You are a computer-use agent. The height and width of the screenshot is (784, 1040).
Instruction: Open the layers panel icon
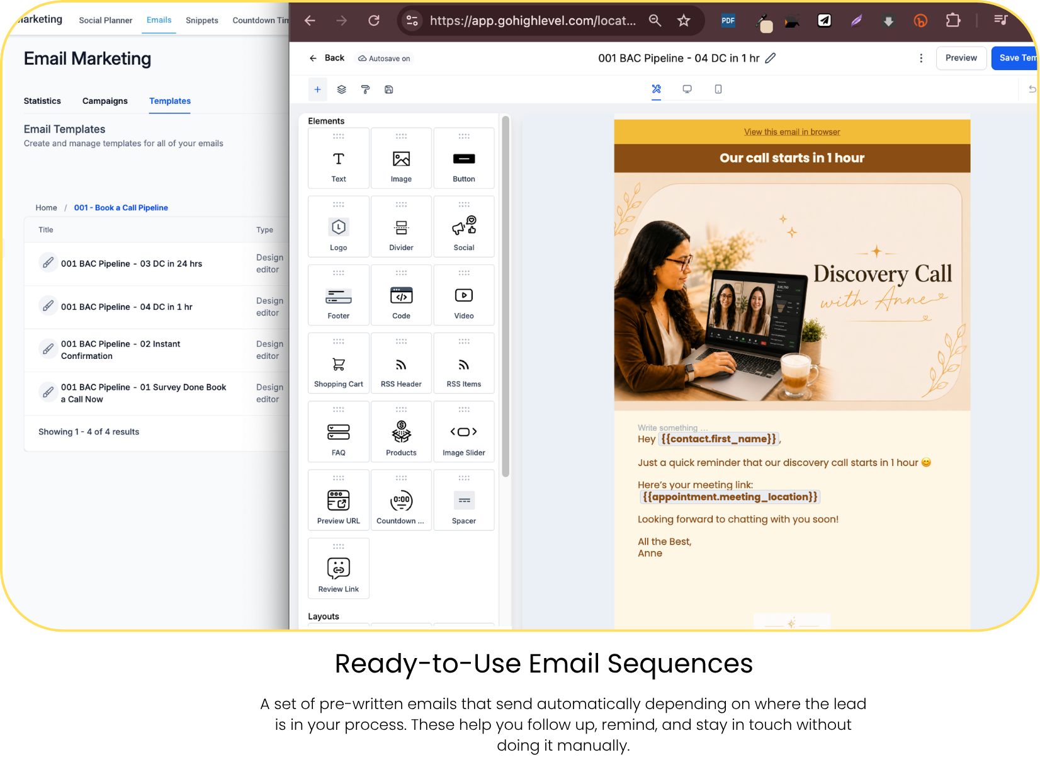point(342,89)
